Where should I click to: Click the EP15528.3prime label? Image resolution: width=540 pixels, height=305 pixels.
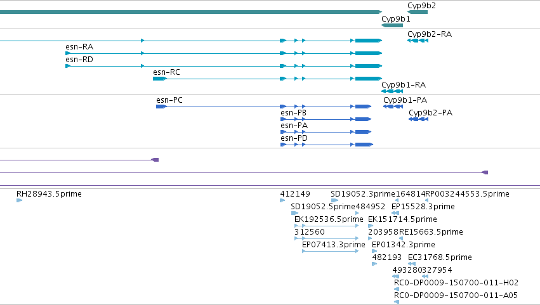[x=423, y=207]
